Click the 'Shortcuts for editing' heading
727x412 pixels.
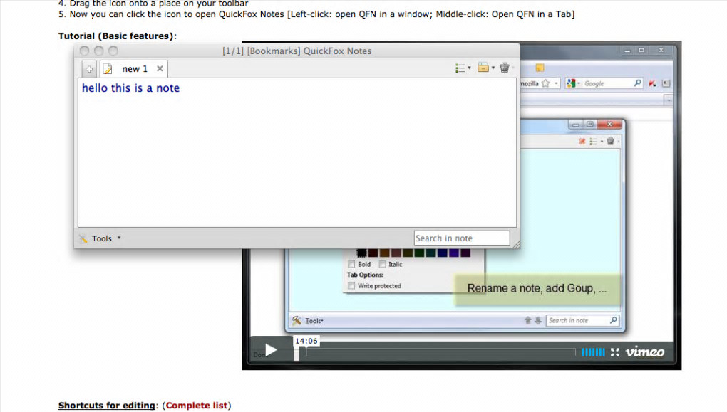(107, 406)
